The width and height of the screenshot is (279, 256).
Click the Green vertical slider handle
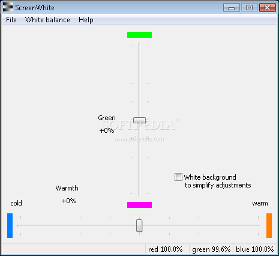click(x=139, y=120)
